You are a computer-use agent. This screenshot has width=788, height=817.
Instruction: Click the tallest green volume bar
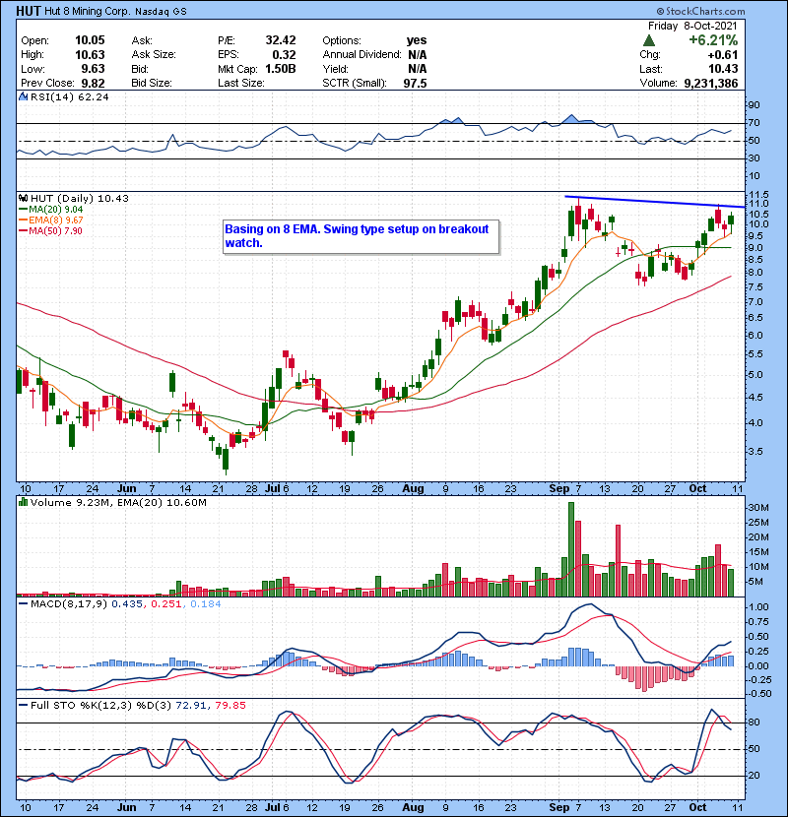(571, 549)
